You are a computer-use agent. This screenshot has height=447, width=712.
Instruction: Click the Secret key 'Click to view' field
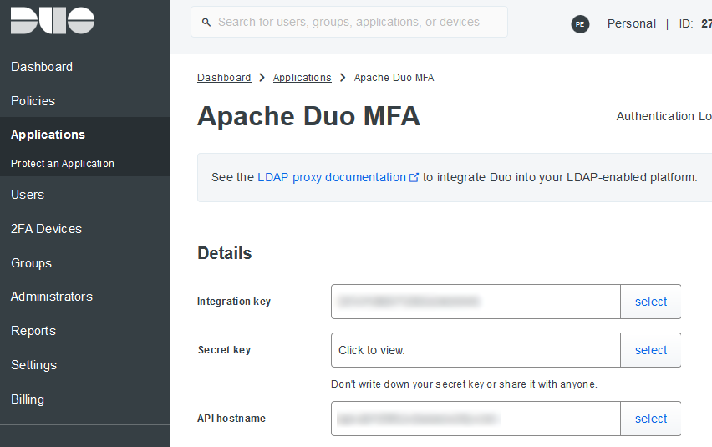pos(476,350)
